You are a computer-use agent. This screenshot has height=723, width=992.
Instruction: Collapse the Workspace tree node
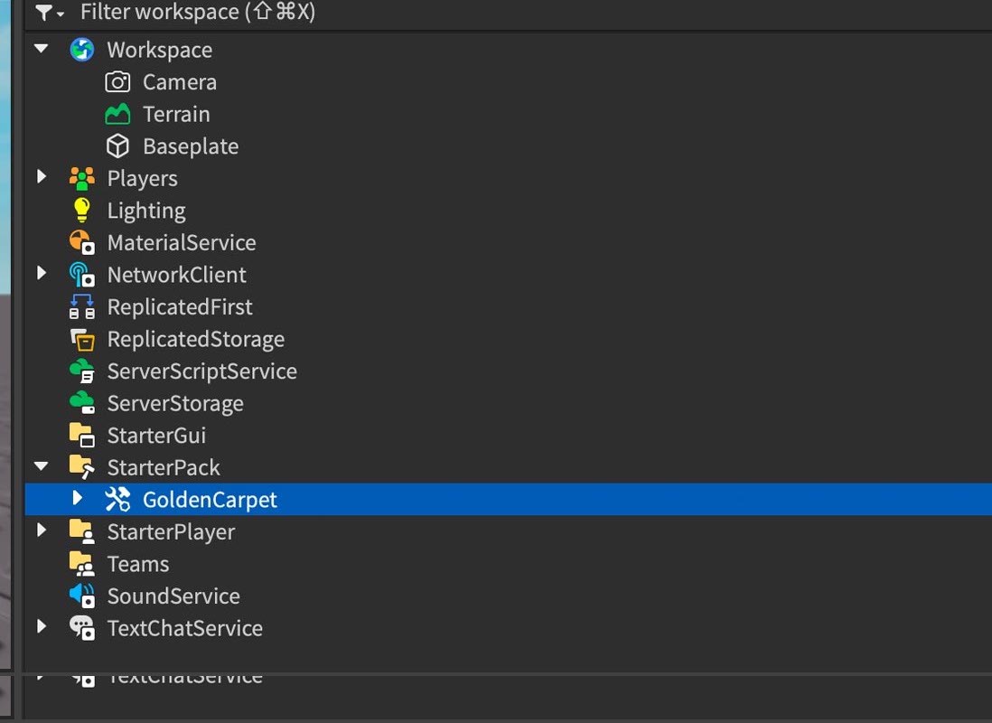[x=42, y=49]
